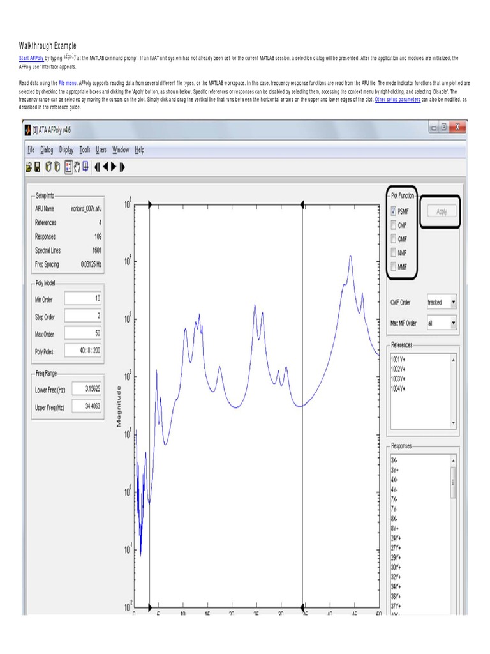Click the previous left arrow icon

(105, 167)
